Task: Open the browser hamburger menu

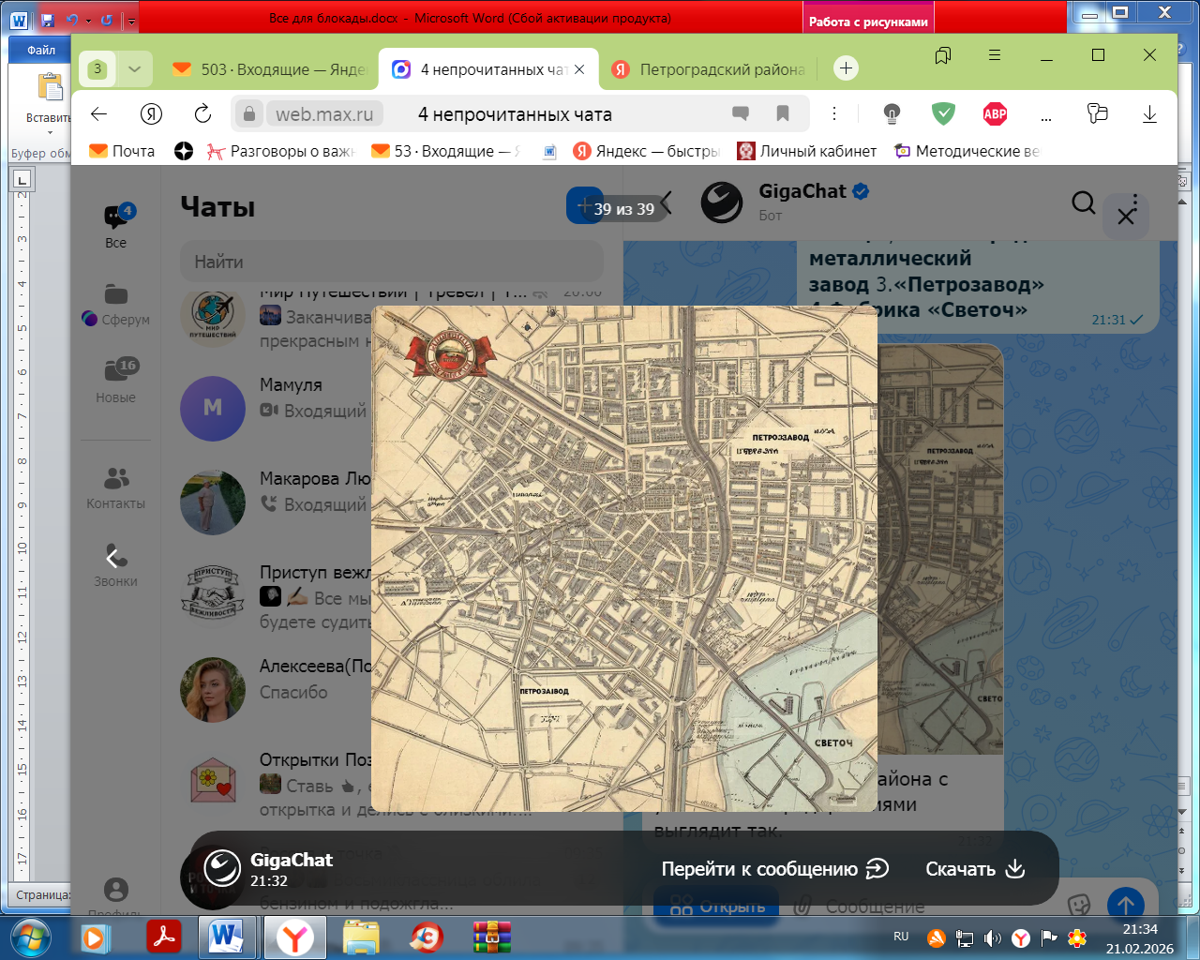Action: tap(995, 55)
